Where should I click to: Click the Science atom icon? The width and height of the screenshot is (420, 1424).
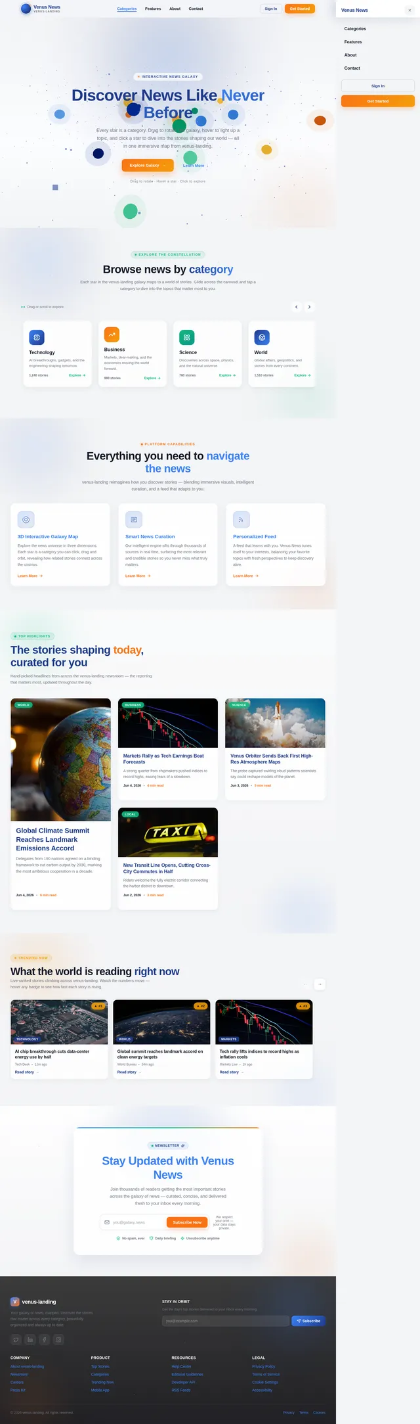click(187, 337)
